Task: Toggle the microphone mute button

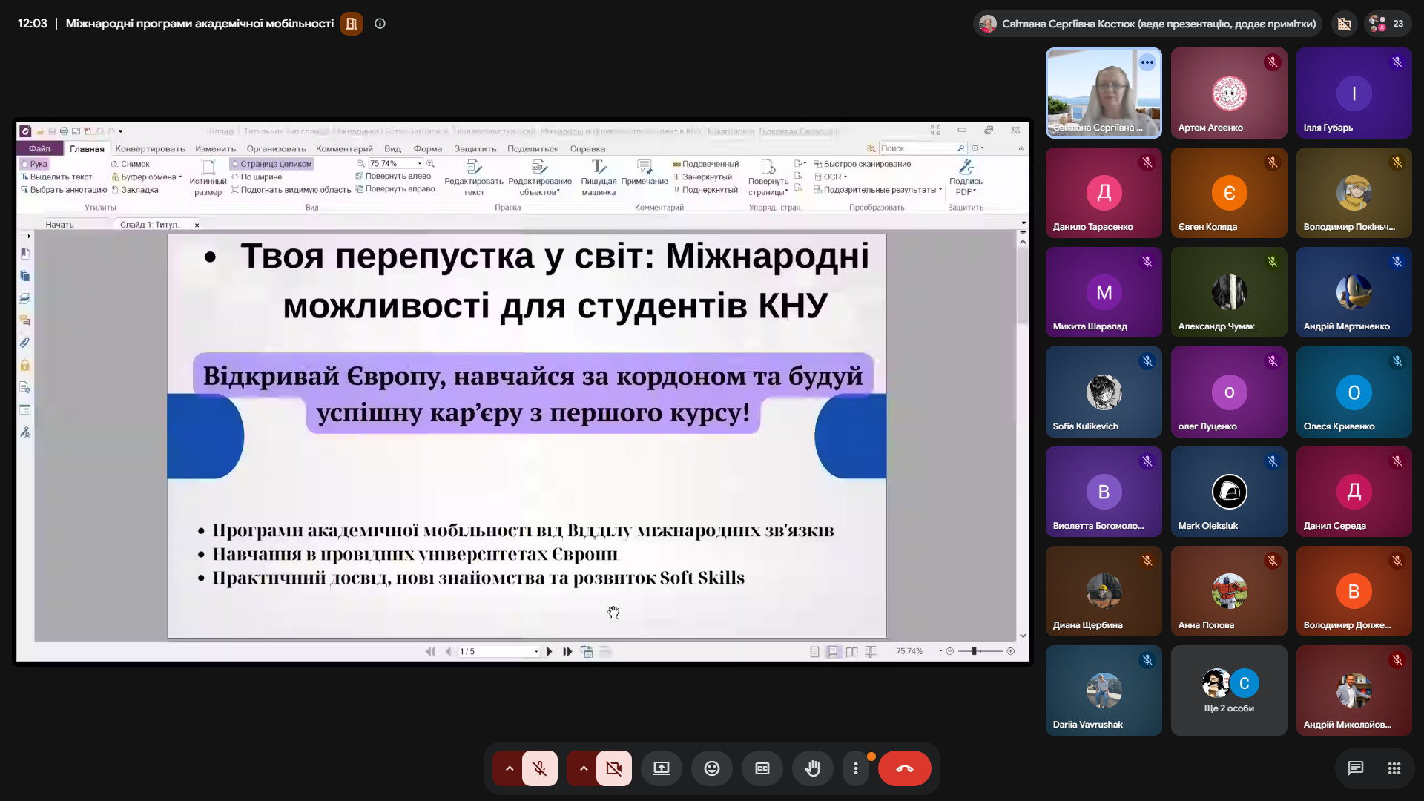Action: [539, 768]
